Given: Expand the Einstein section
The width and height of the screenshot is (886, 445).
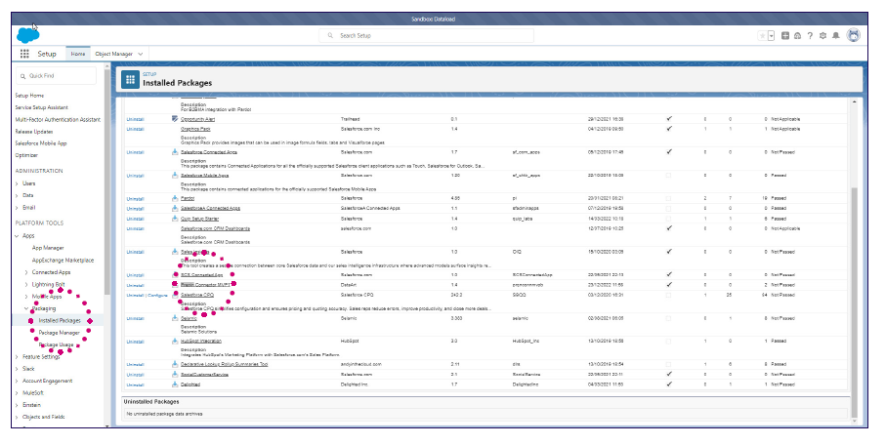Looking at the screenshot, I should [x=17, y=405].
